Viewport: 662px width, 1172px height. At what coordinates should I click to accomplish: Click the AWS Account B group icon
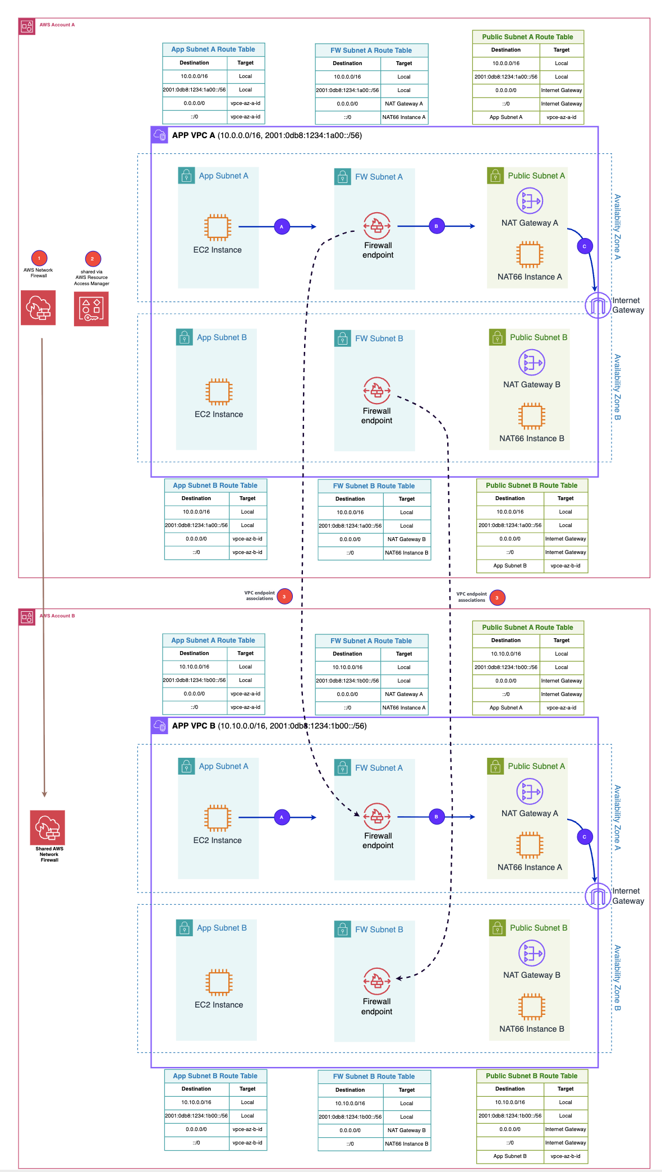point(26,617)
